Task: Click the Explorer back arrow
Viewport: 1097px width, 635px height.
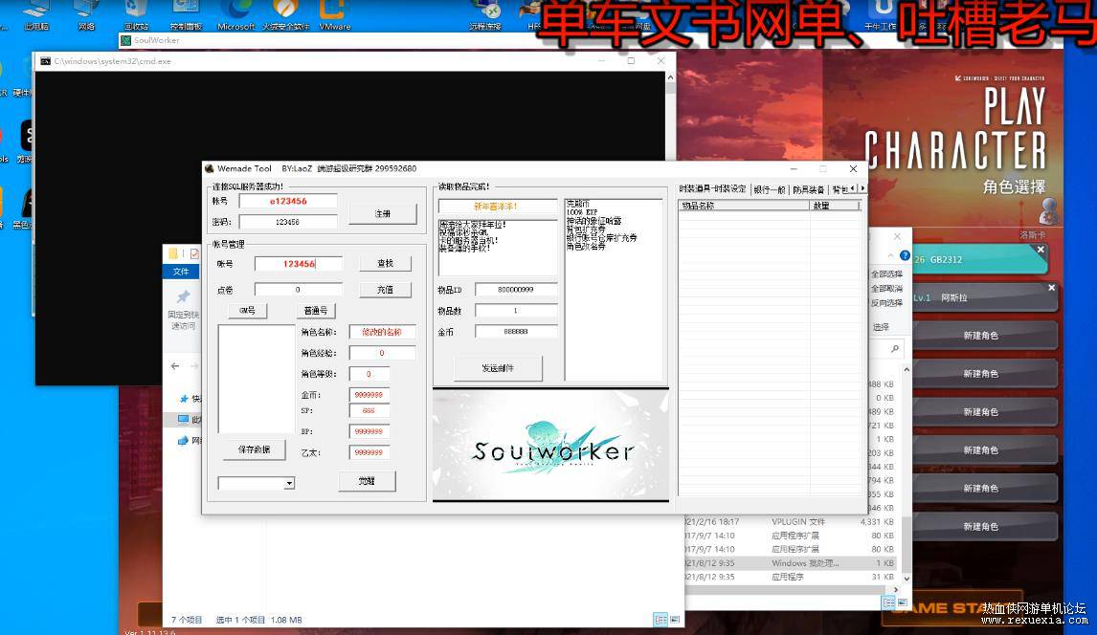Action: (175, 366)
